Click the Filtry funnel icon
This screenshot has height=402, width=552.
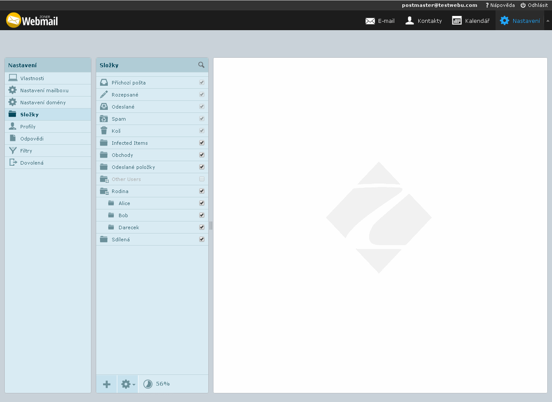pyautogui.click(x=13, y=151)
